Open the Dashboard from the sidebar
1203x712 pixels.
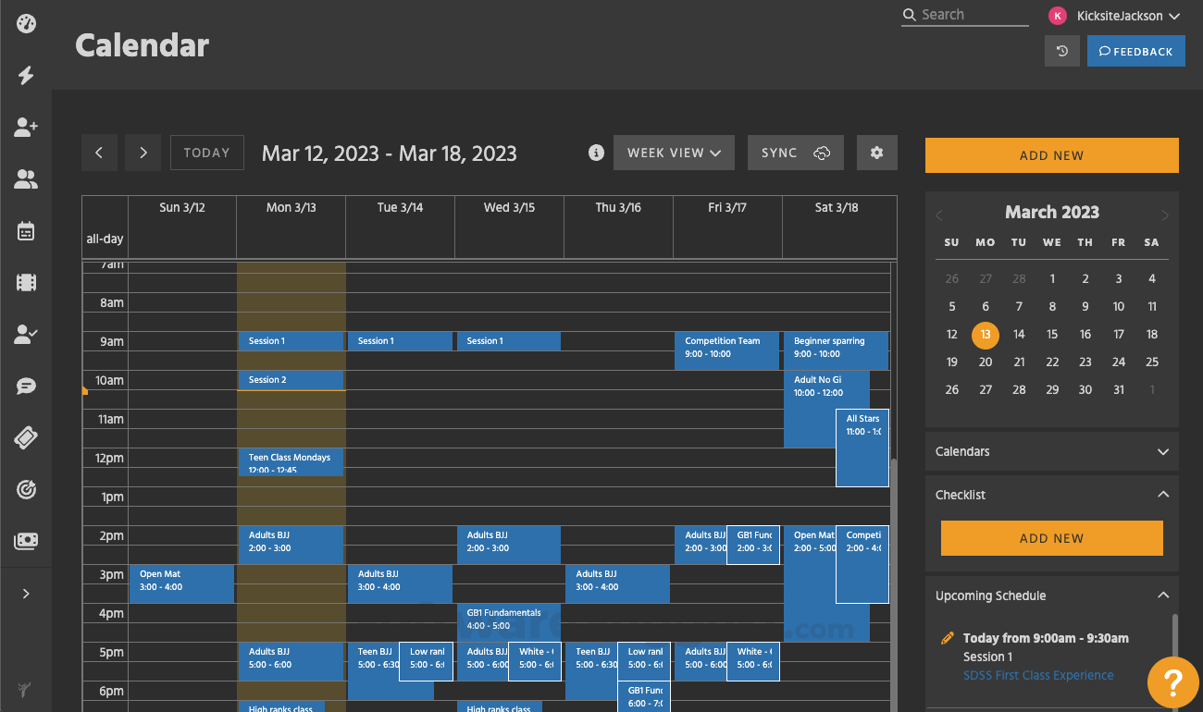[x=23, y=23]
